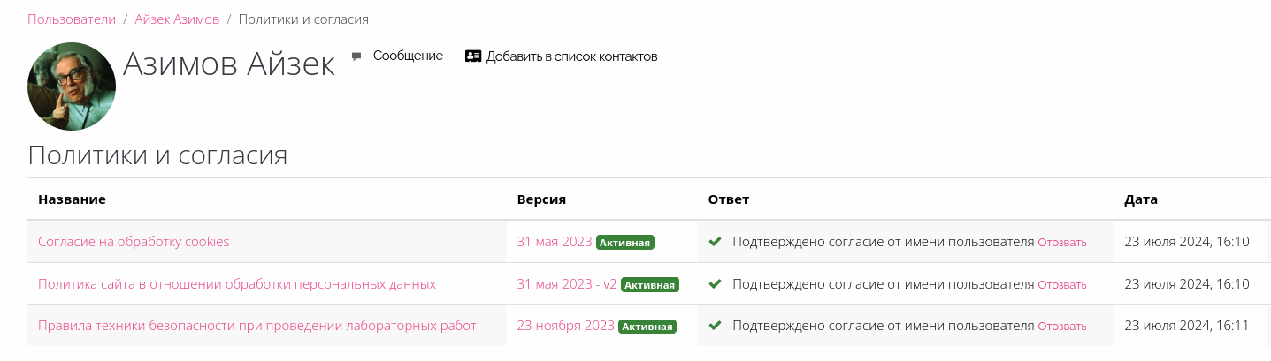
Task: Click green checkmark in cookies consent row
Action: [716, 241]
